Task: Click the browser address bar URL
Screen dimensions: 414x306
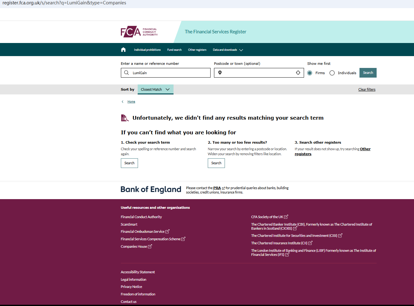Action: [64, 3]
